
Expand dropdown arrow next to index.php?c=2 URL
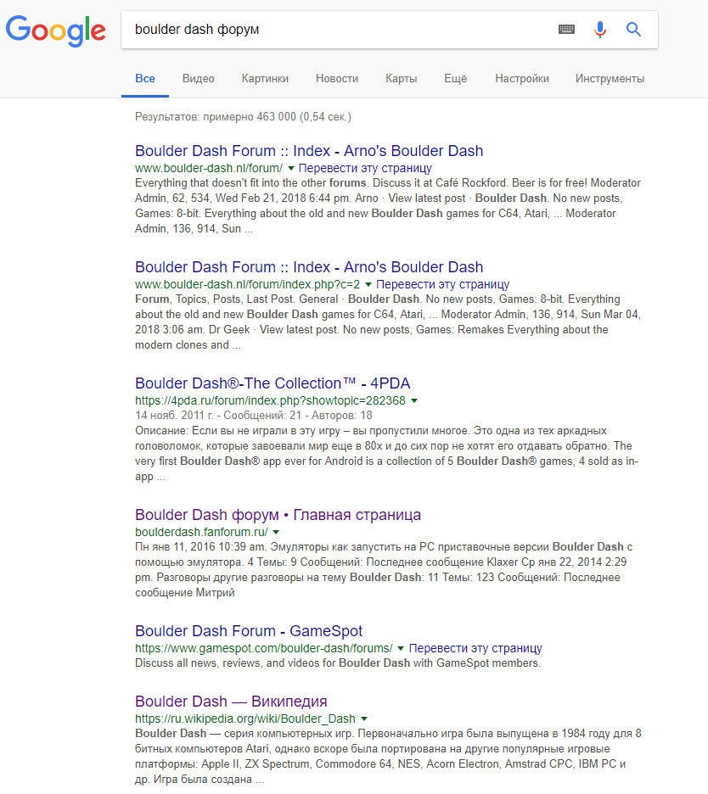pyautogui.click(x=368, y=284)
